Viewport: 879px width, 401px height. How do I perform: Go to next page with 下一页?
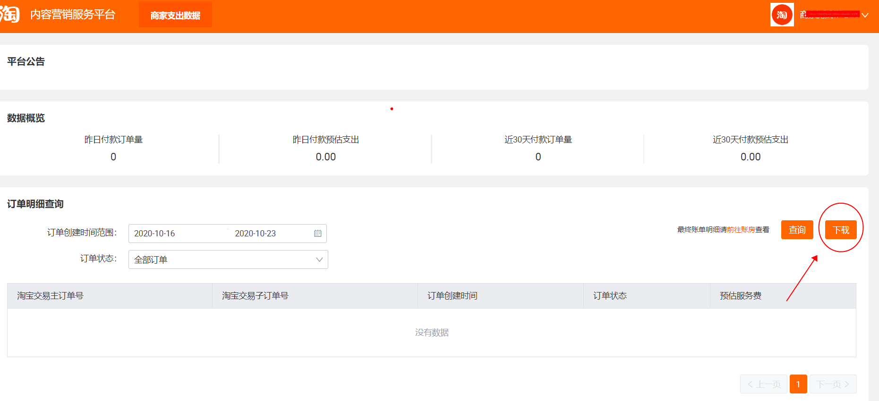click(833, 384)
